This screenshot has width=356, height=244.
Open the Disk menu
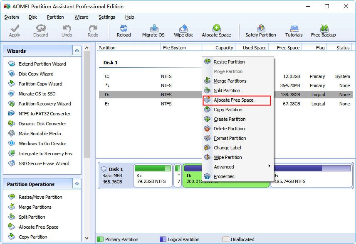(x=33, y=17)
